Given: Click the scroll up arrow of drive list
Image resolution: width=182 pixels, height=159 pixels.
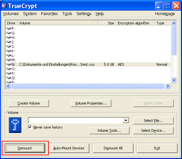Looking at the screenshot, I should (174, 23).
